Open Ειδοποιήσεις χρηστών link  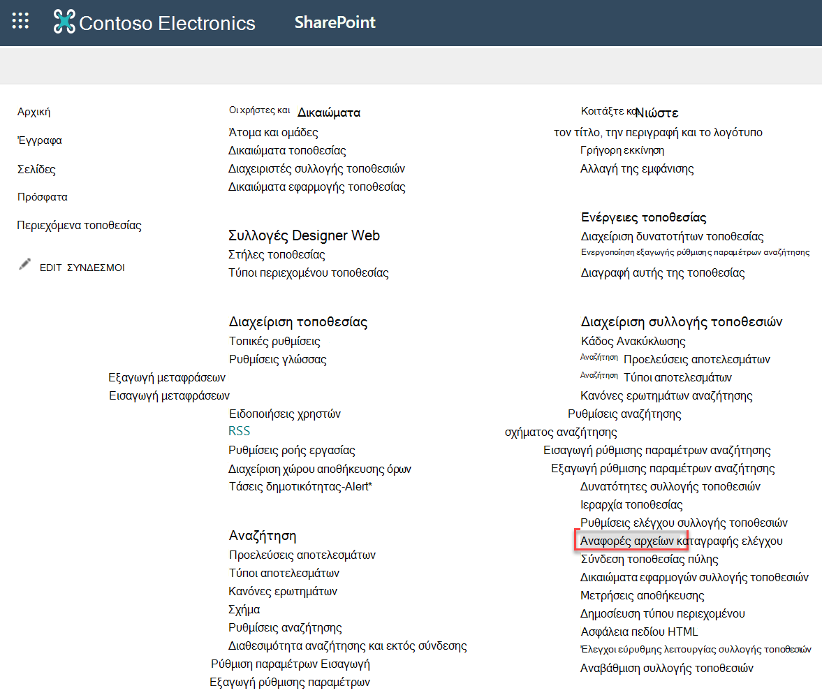[x=285, y=414]
